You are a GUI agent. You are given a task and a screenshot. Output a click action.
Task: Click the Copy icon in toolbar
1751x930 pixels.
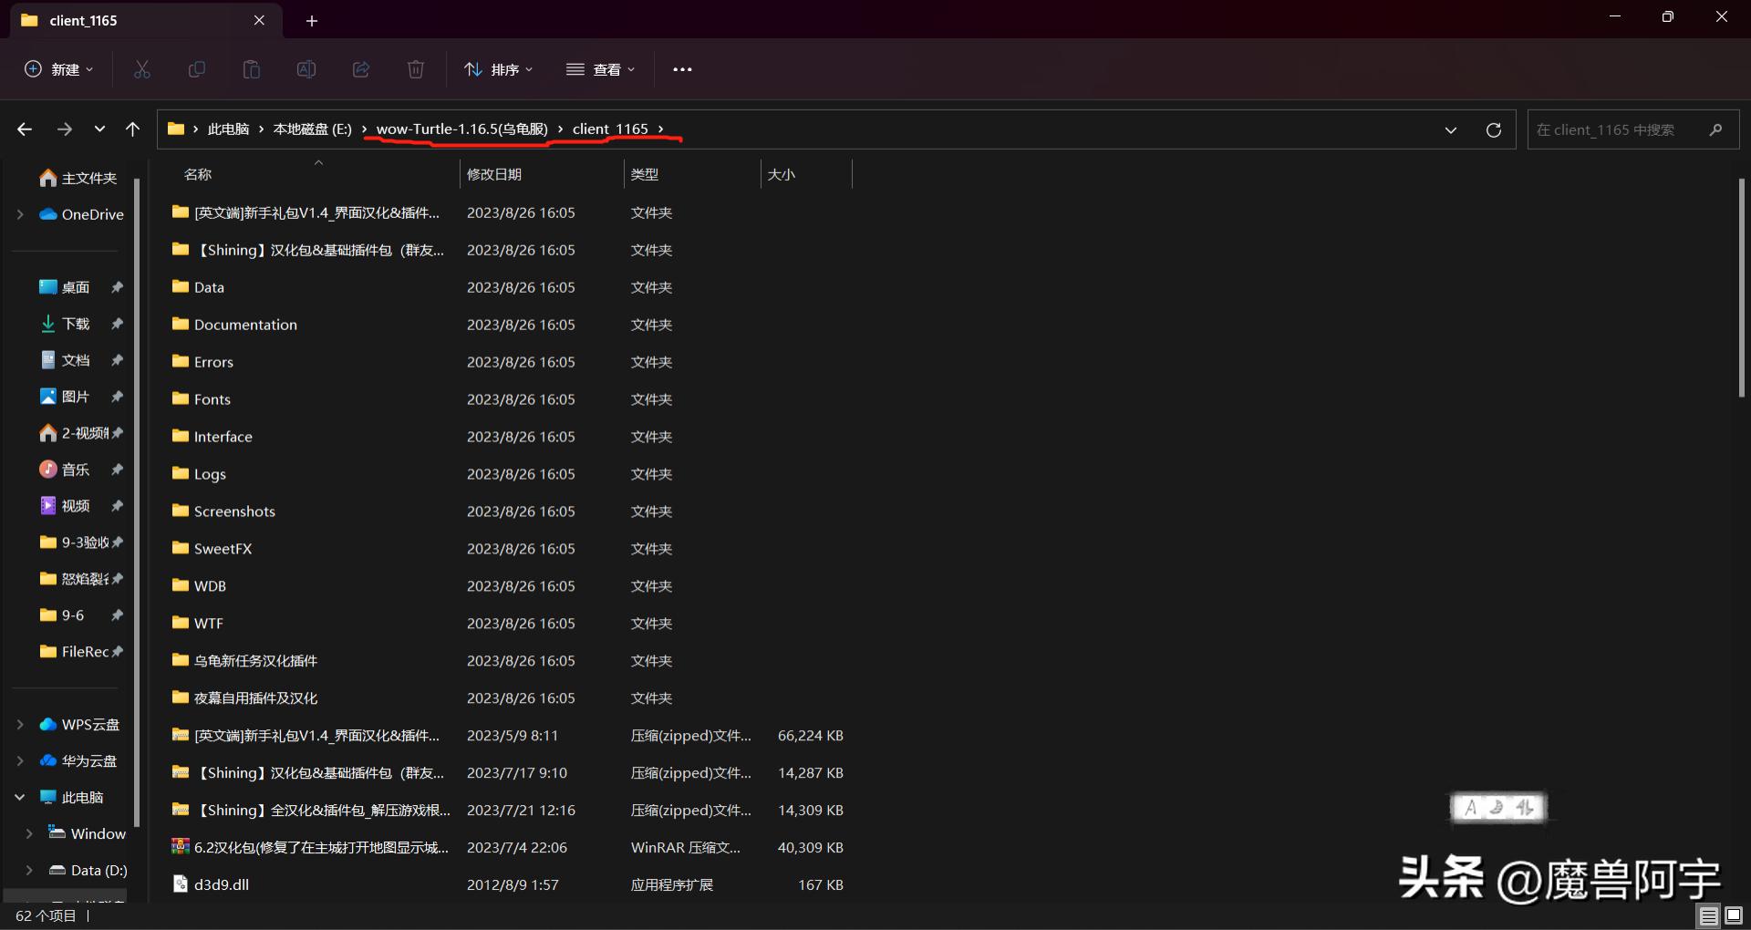(197, 69)
